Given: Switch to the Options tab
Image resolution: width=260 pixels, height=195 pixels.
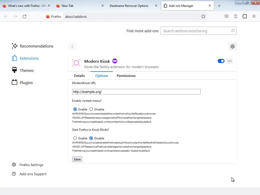Looking at the screenshot, I should click(102, 76).
